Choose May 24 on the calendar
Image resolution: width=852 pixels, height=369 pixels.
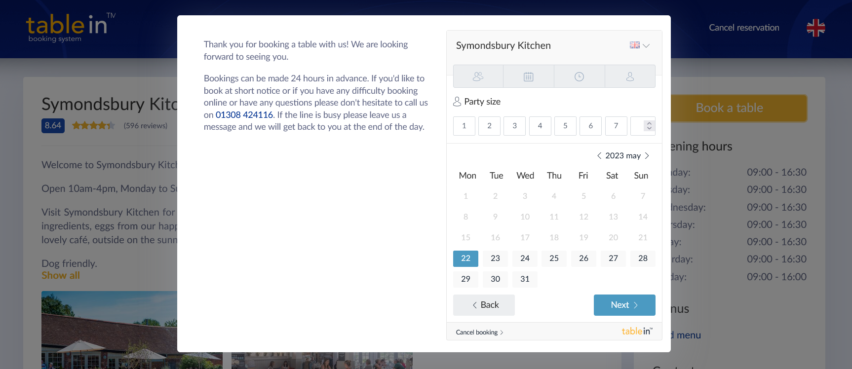click(525, 258)
